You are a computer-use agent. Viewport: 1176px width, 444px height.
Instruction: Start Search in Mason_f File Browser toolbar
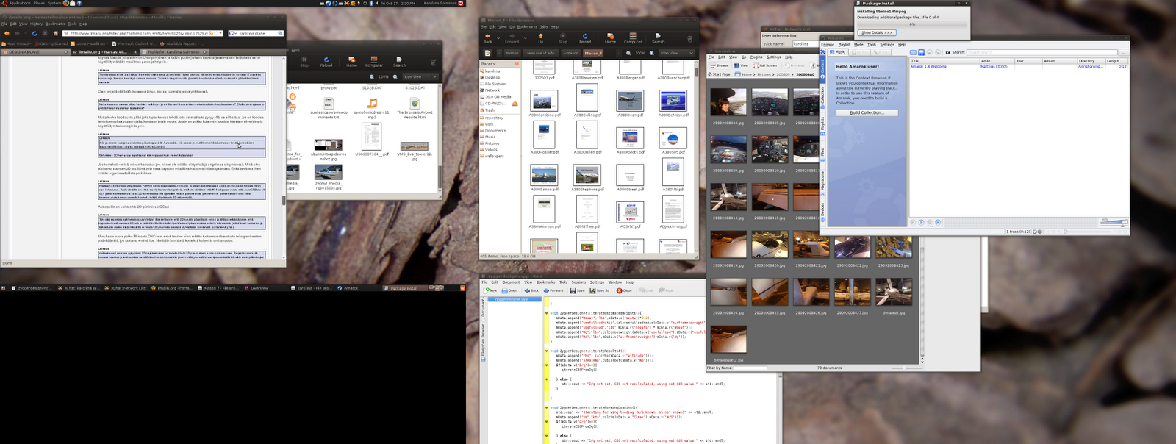[658, 37]
